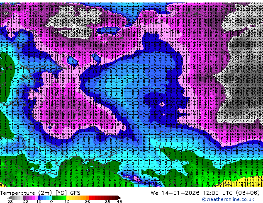Open the weatheronline.co.uk link
The image size is (263, 203).
(228, 199)
